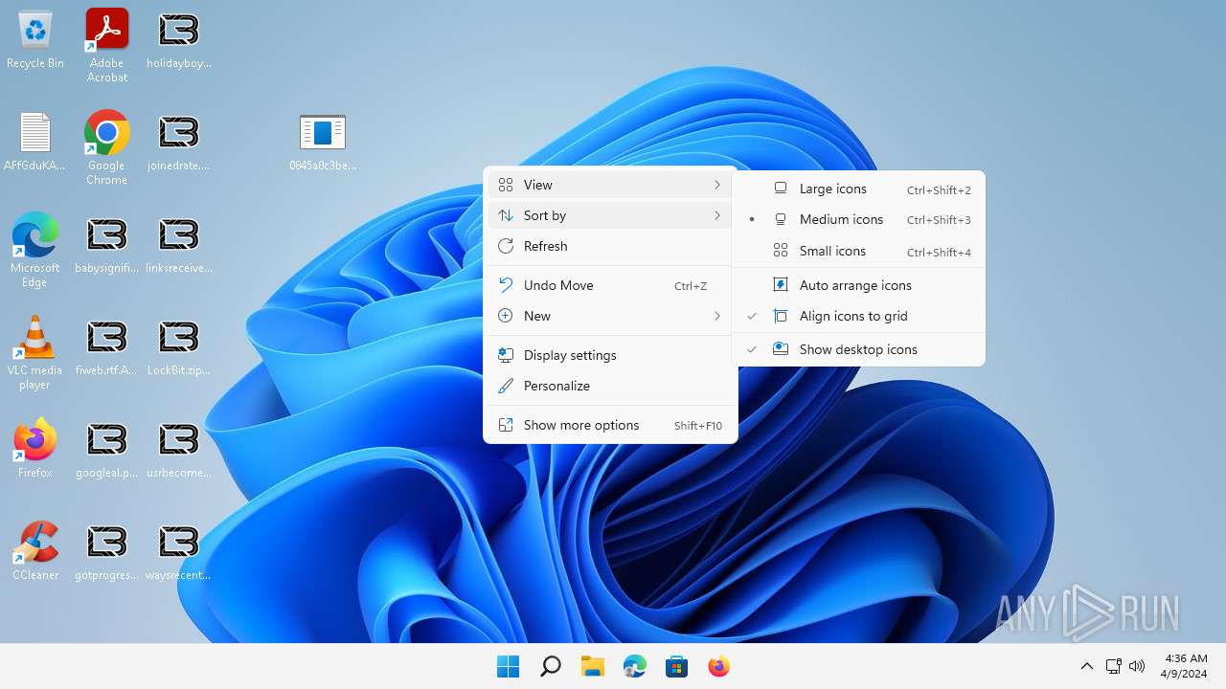Select the linksreceive... file icon
The image size is (1226, 689).
(x=179, y=245)
